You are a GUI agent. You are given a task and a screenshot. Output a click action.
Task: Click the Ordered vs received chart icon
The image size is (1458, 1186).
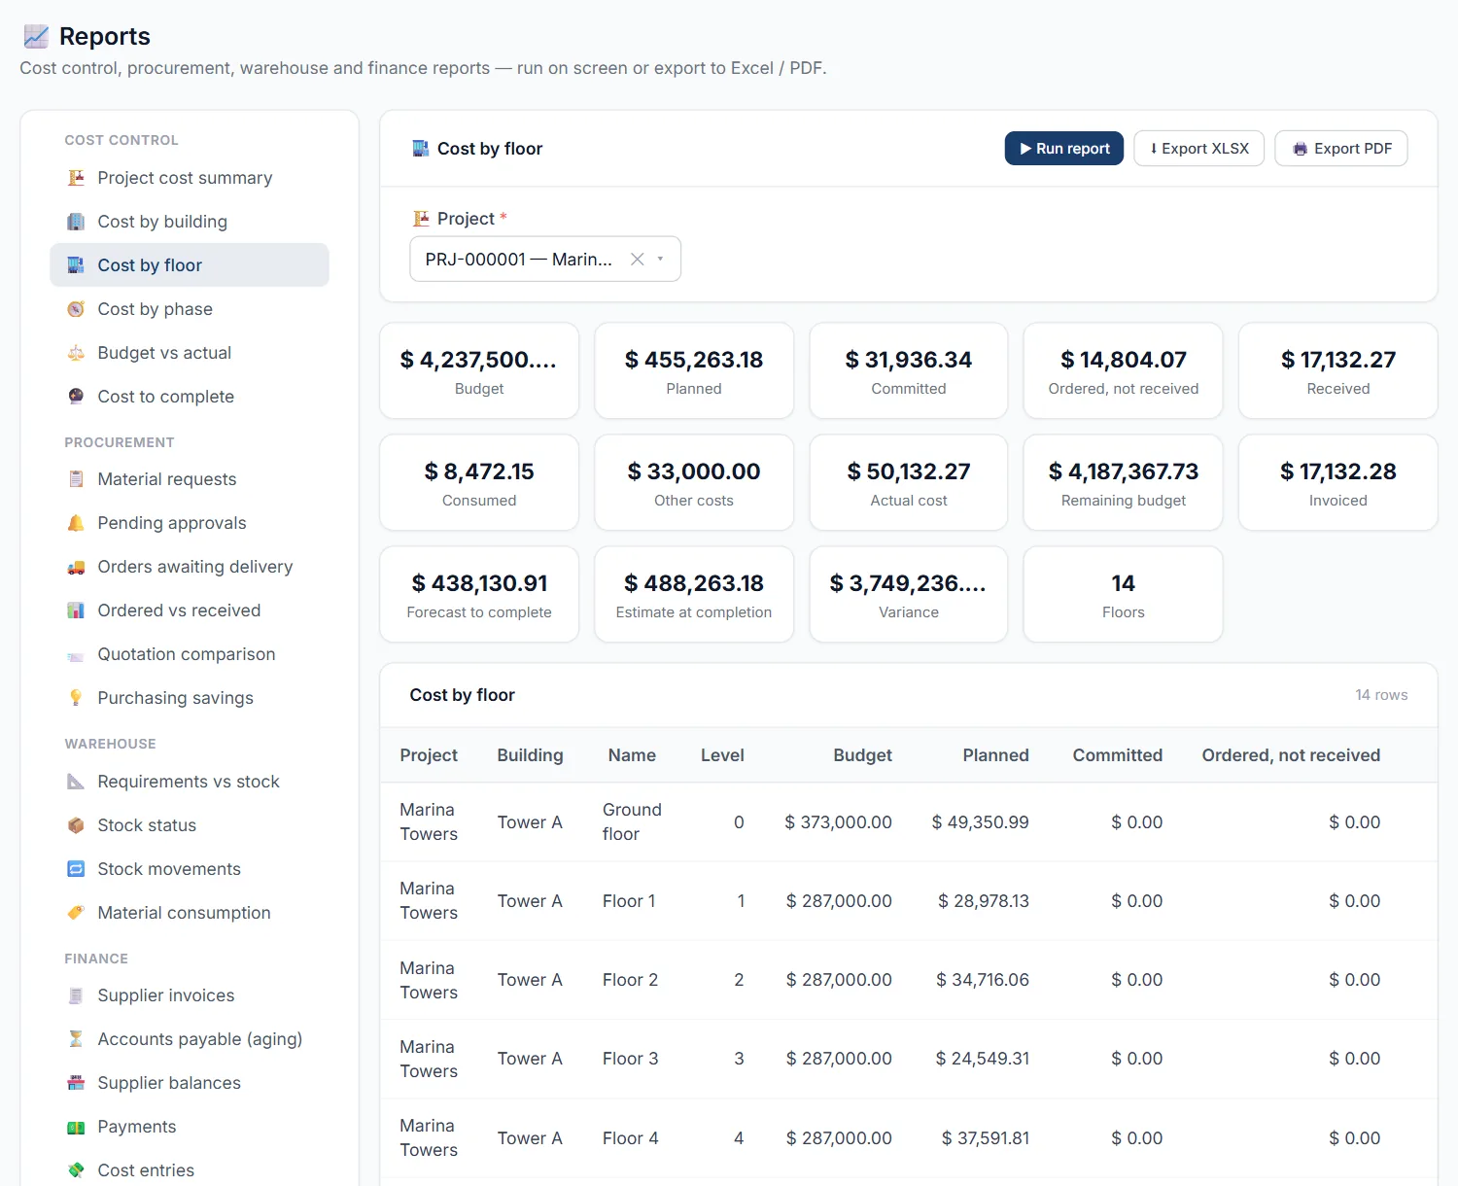pyautogui.click(x=76, y=610)
